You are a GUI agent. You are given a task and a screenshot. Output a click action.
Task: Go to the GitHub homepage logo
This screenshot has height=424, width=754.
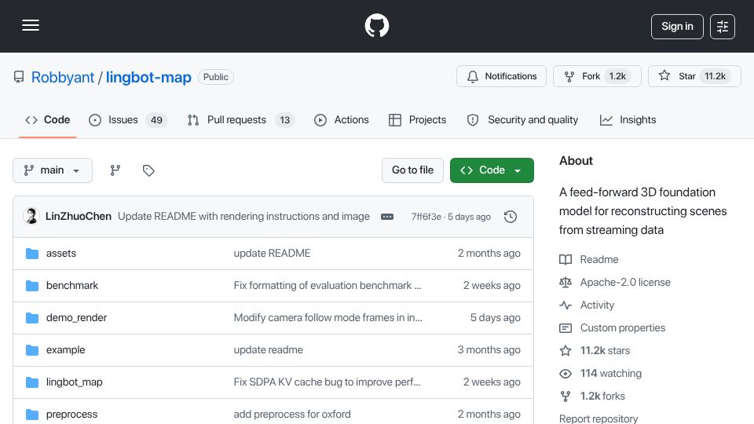pos(376,25)
